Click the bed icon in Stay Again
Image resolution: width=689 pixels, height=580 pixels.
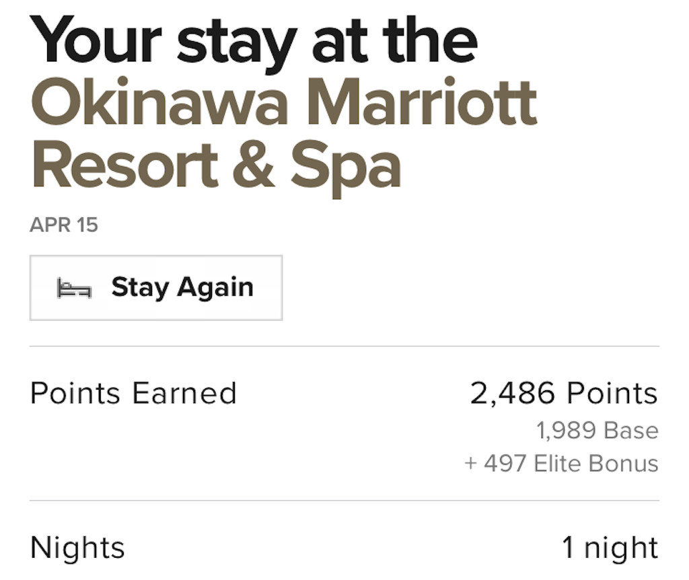tap(74, 288)
